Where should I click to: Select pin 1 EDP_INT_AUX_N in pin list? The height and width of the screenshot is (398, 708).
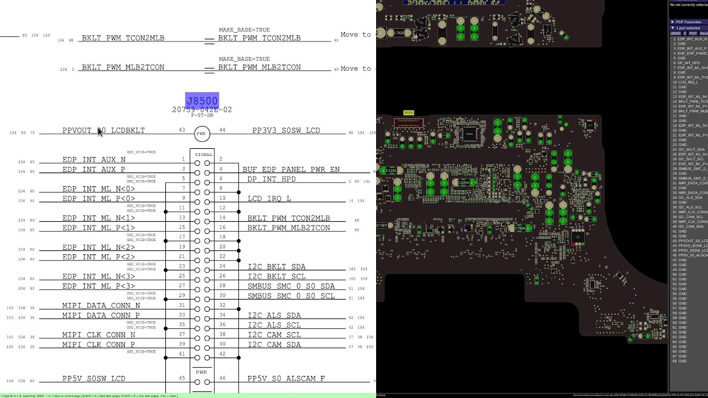point(689,39)
